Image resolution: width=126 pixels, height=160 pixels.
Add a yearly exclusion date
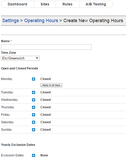click(x=33, y=155)
